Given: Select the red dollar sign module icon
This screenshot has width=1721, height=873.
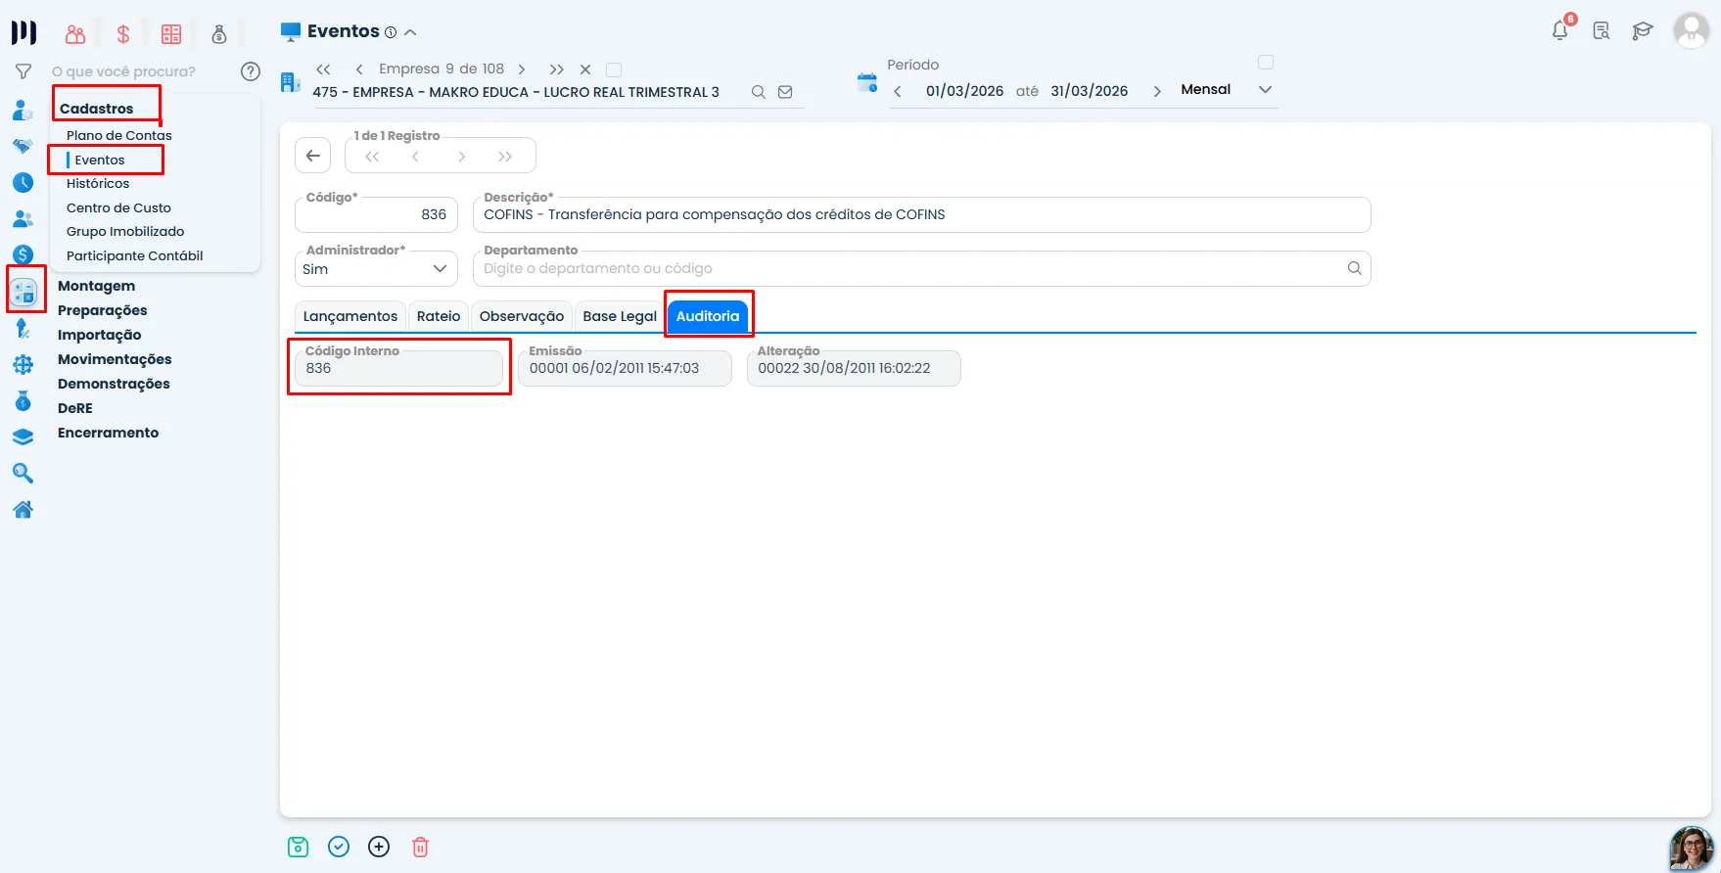Looking at the screenshot, I should point(123,34).
